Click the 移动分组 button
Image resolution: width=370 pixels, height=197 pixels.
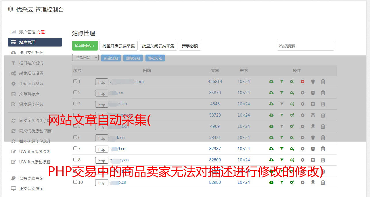[x=155, y=58]
